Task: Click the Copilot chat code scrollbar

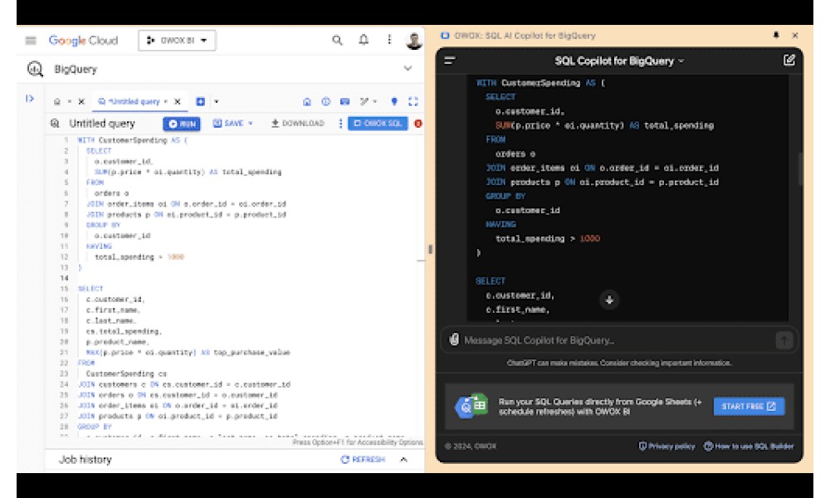Action: pyautogui.click(x=800, y=169)
